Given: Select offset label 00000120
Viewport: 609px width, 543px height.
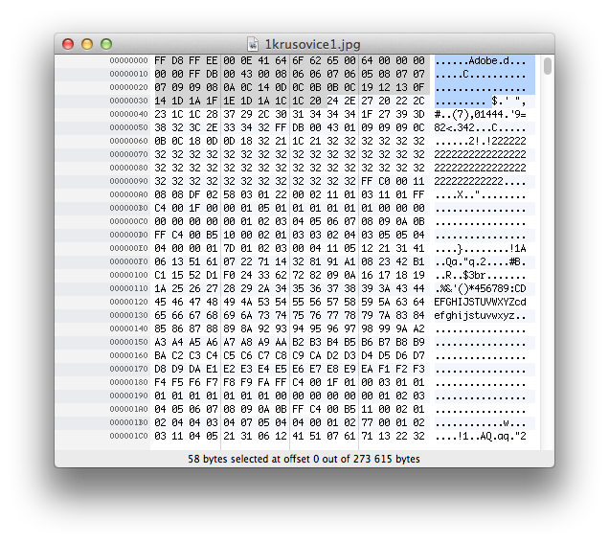Looking at the screenshot, I should (128, 302).
